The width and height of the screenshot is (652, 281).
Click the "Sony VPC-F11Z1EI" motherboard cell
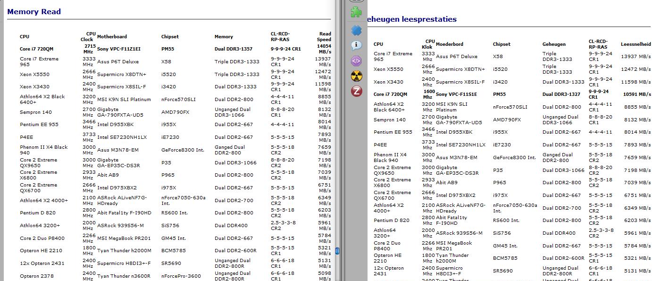119,49
